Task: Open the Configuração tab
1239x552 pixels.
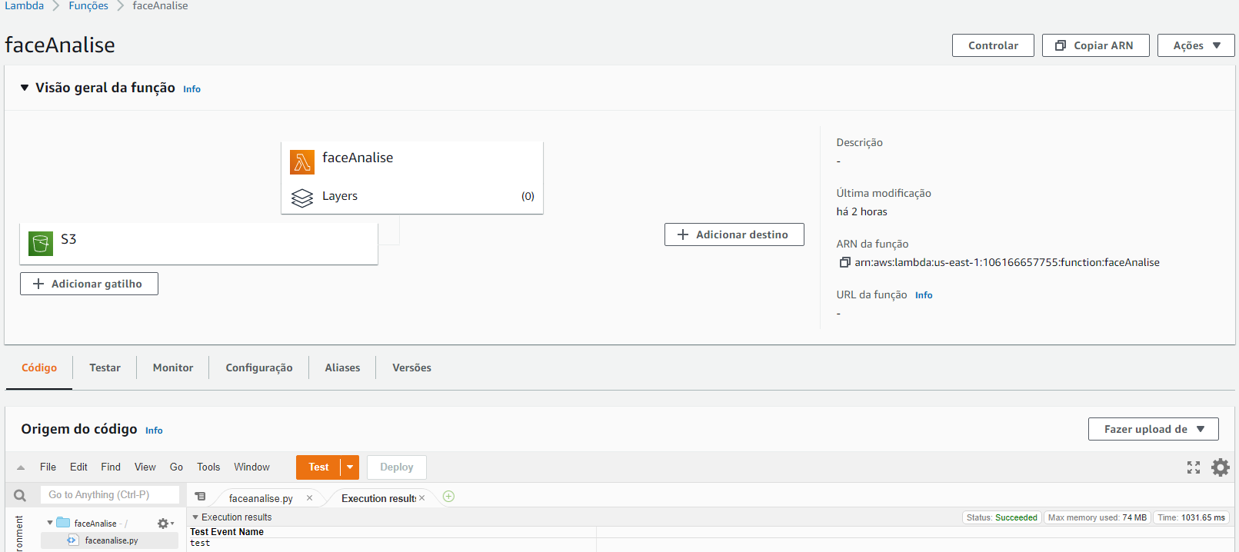Action: click(259, 367)
